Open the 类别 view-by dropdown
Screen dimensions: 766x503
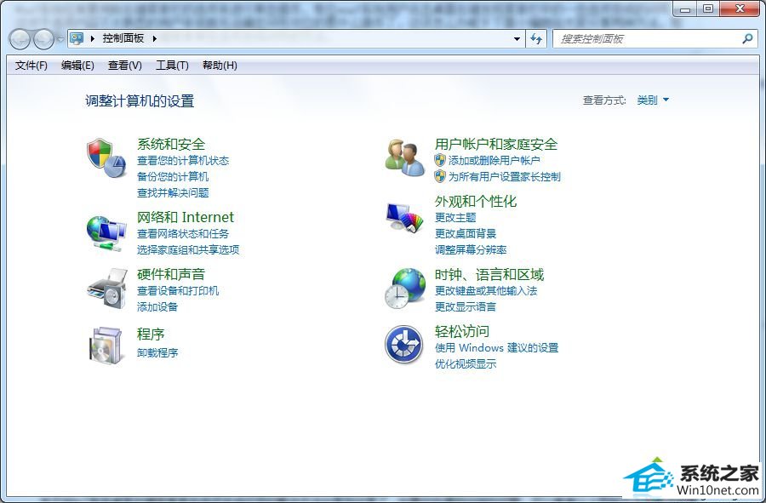click(x=653, y=100)
